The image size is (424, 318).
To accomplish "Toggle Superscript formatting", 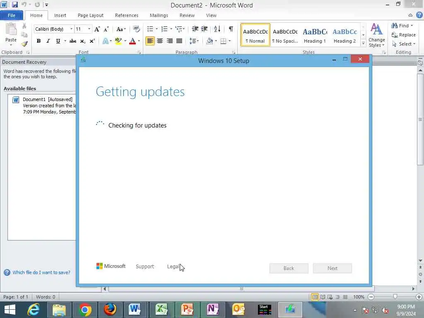I will point(92,41).
